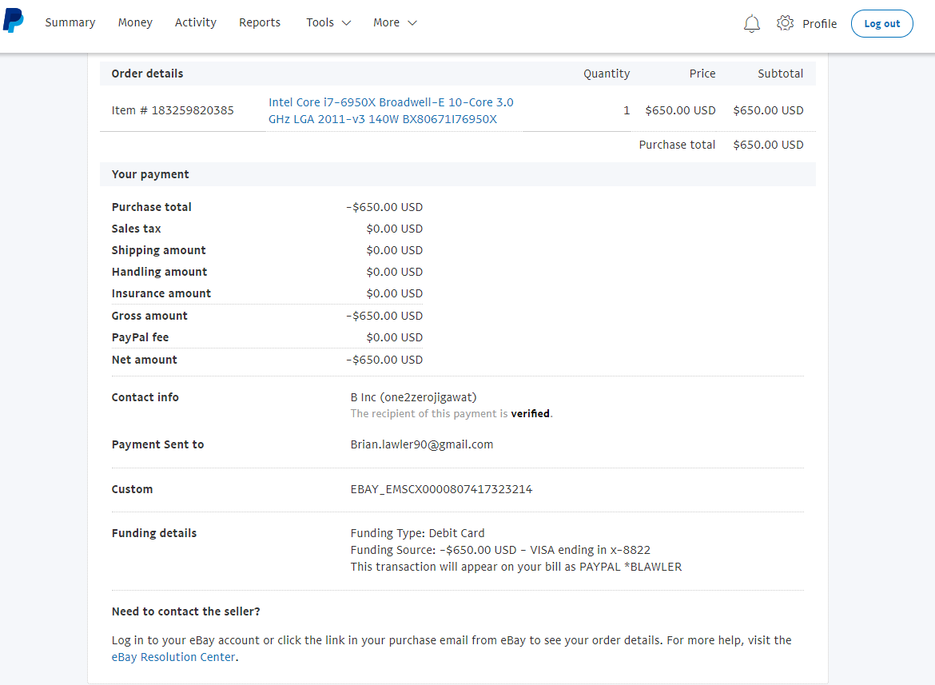This screenshot has width=935, height=685.
Task: Click the PAYPAL *BLAWLER billing descriptor line
Action: 515,567
